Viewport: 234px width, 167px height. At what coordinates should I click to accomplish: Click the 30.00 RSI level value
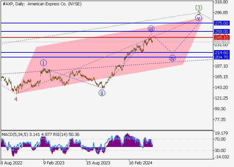pos(220,151)
